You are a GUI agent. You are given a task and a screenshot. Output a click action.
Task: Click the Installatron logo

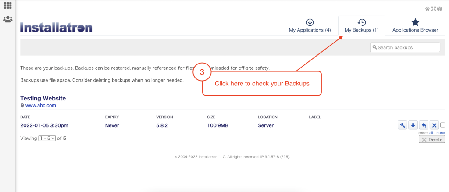[x=56, y=28]
